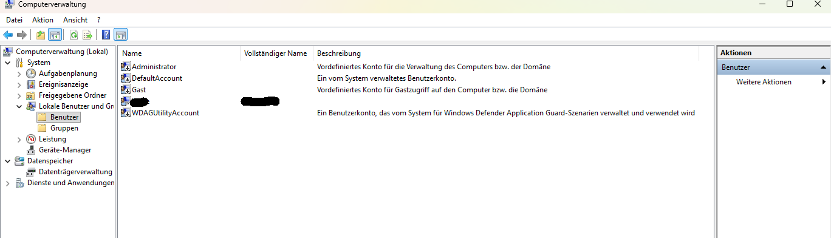The height and width of the screenshot is (238, 831).
Task: Select the Benutzer folder in the tree
Action: click(x=58, y=117)
